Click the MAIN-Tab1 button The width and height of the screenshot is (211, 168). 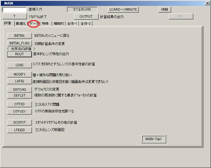(154, 139)
